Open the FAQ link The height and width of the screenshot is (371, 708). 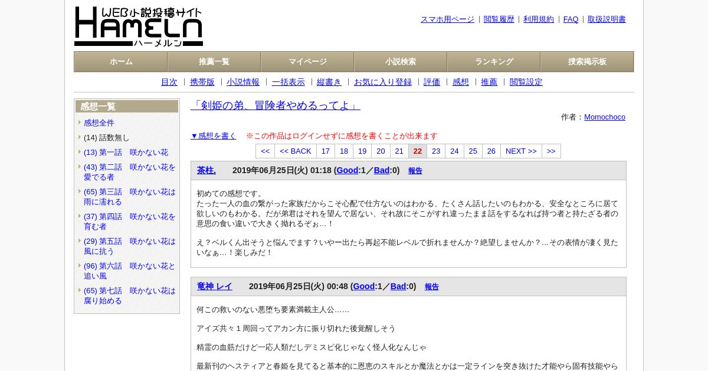pos(571,19)
